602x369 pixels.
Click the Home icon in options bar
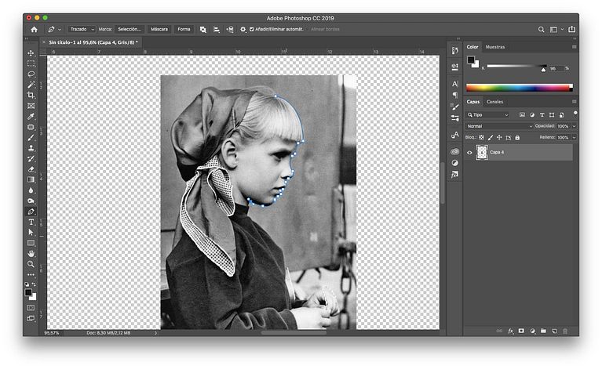pos(34,29)
